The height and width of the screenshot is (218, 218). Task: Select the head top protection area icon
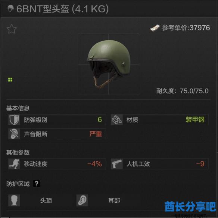pyautogui.click(x=14, y=200)
